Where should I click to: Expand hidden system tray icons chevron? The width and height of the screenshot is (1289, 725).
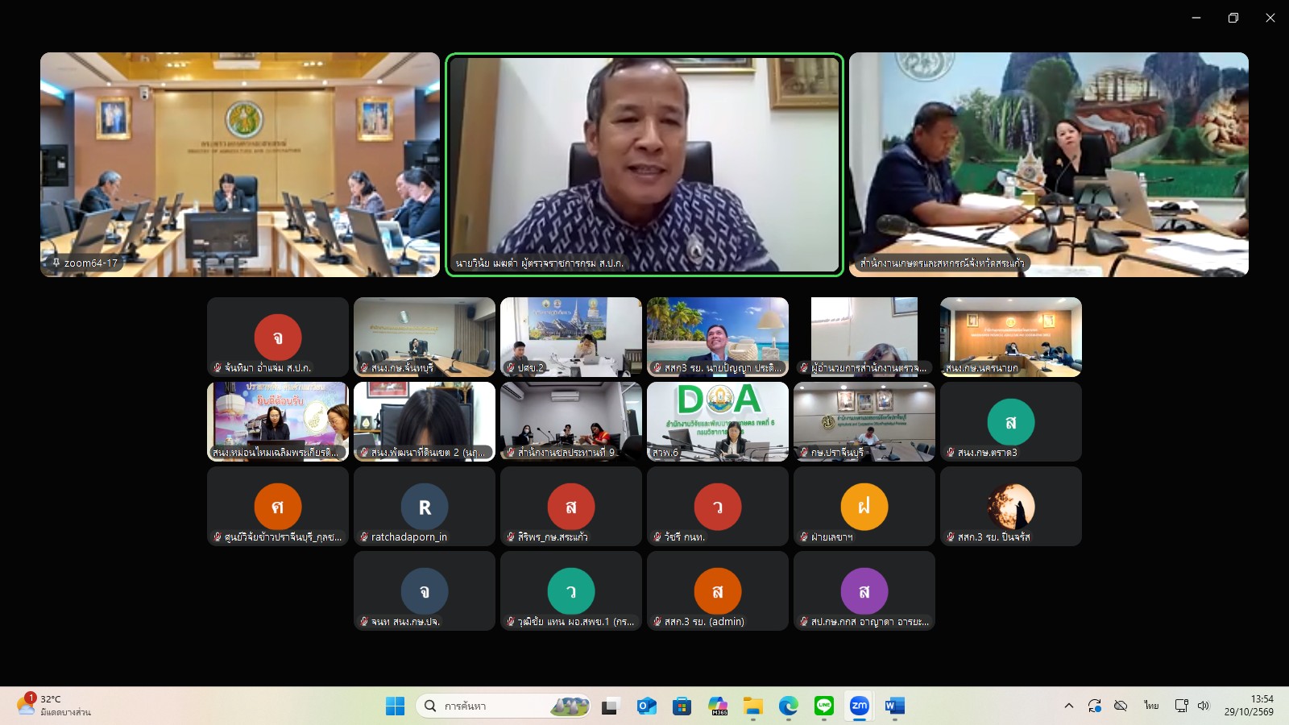pyautogui.click(x=1069, y=706)
